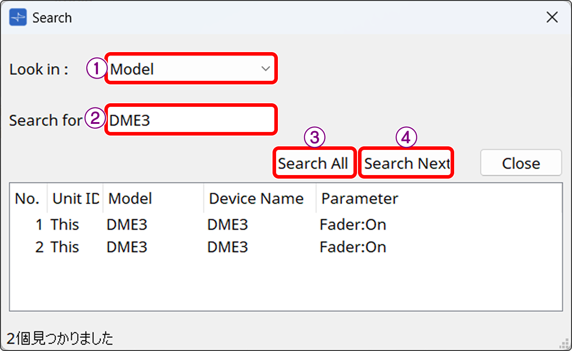Sort by the Model column header
572x351 pixels.
pyautogui.click(x=130, y=198)
